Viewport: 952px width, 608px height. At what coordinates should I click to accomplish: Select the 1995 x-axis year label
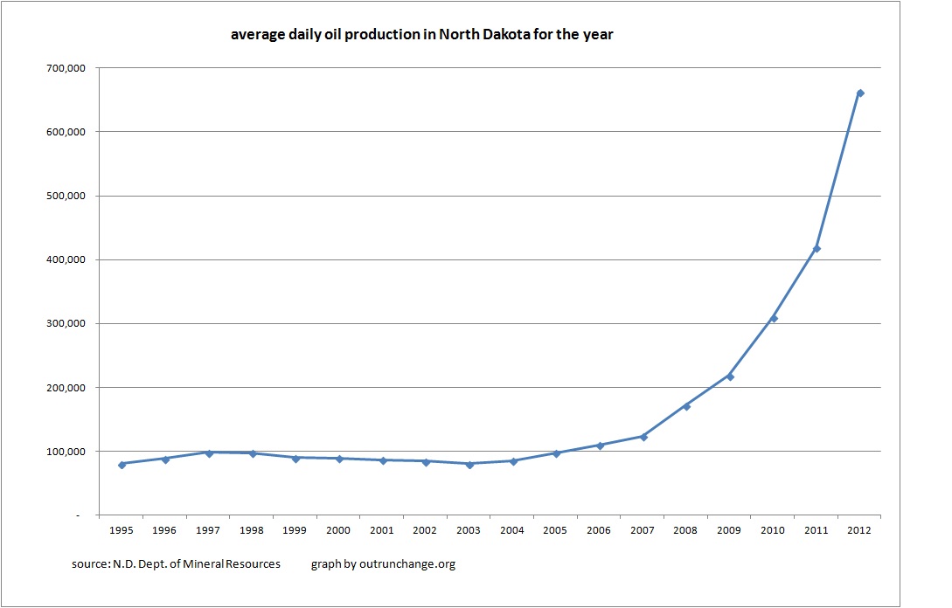tap(122, 529)
